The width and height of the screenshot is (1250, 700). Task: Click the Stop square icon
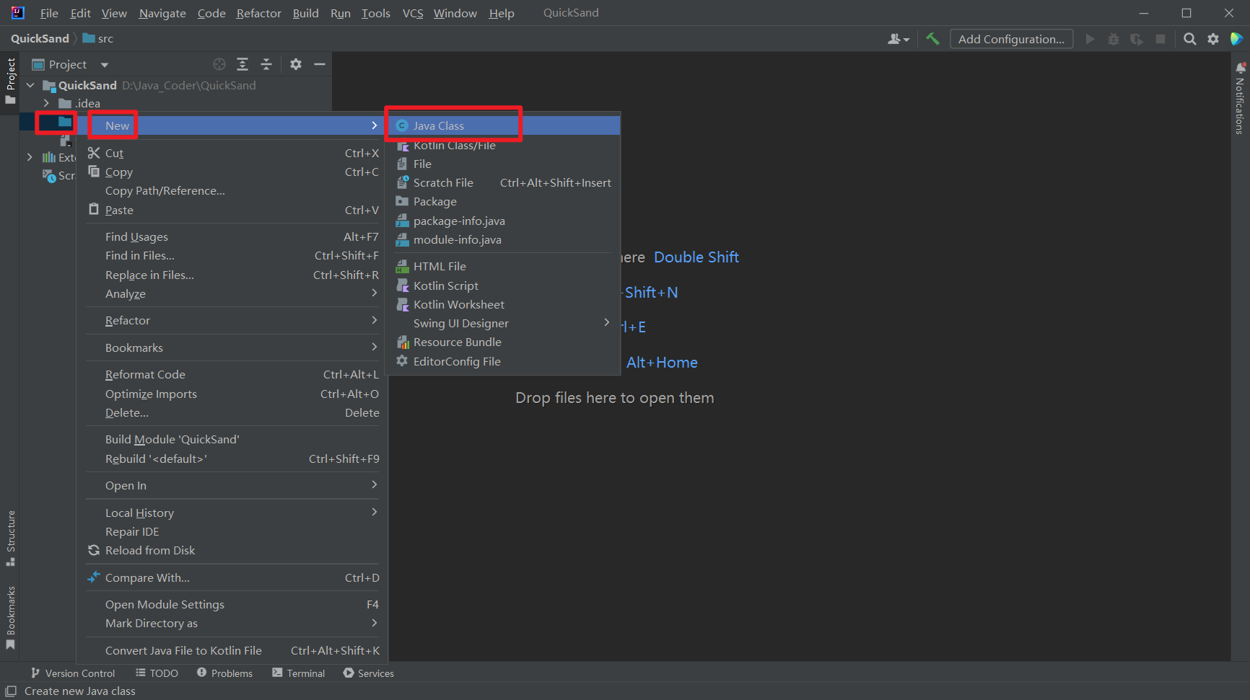[x=1161, y=39]
